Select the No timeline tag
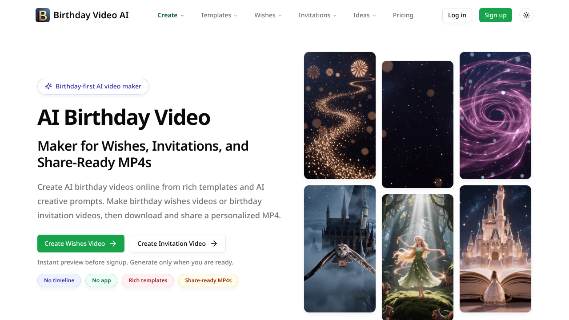 (59, 280)
